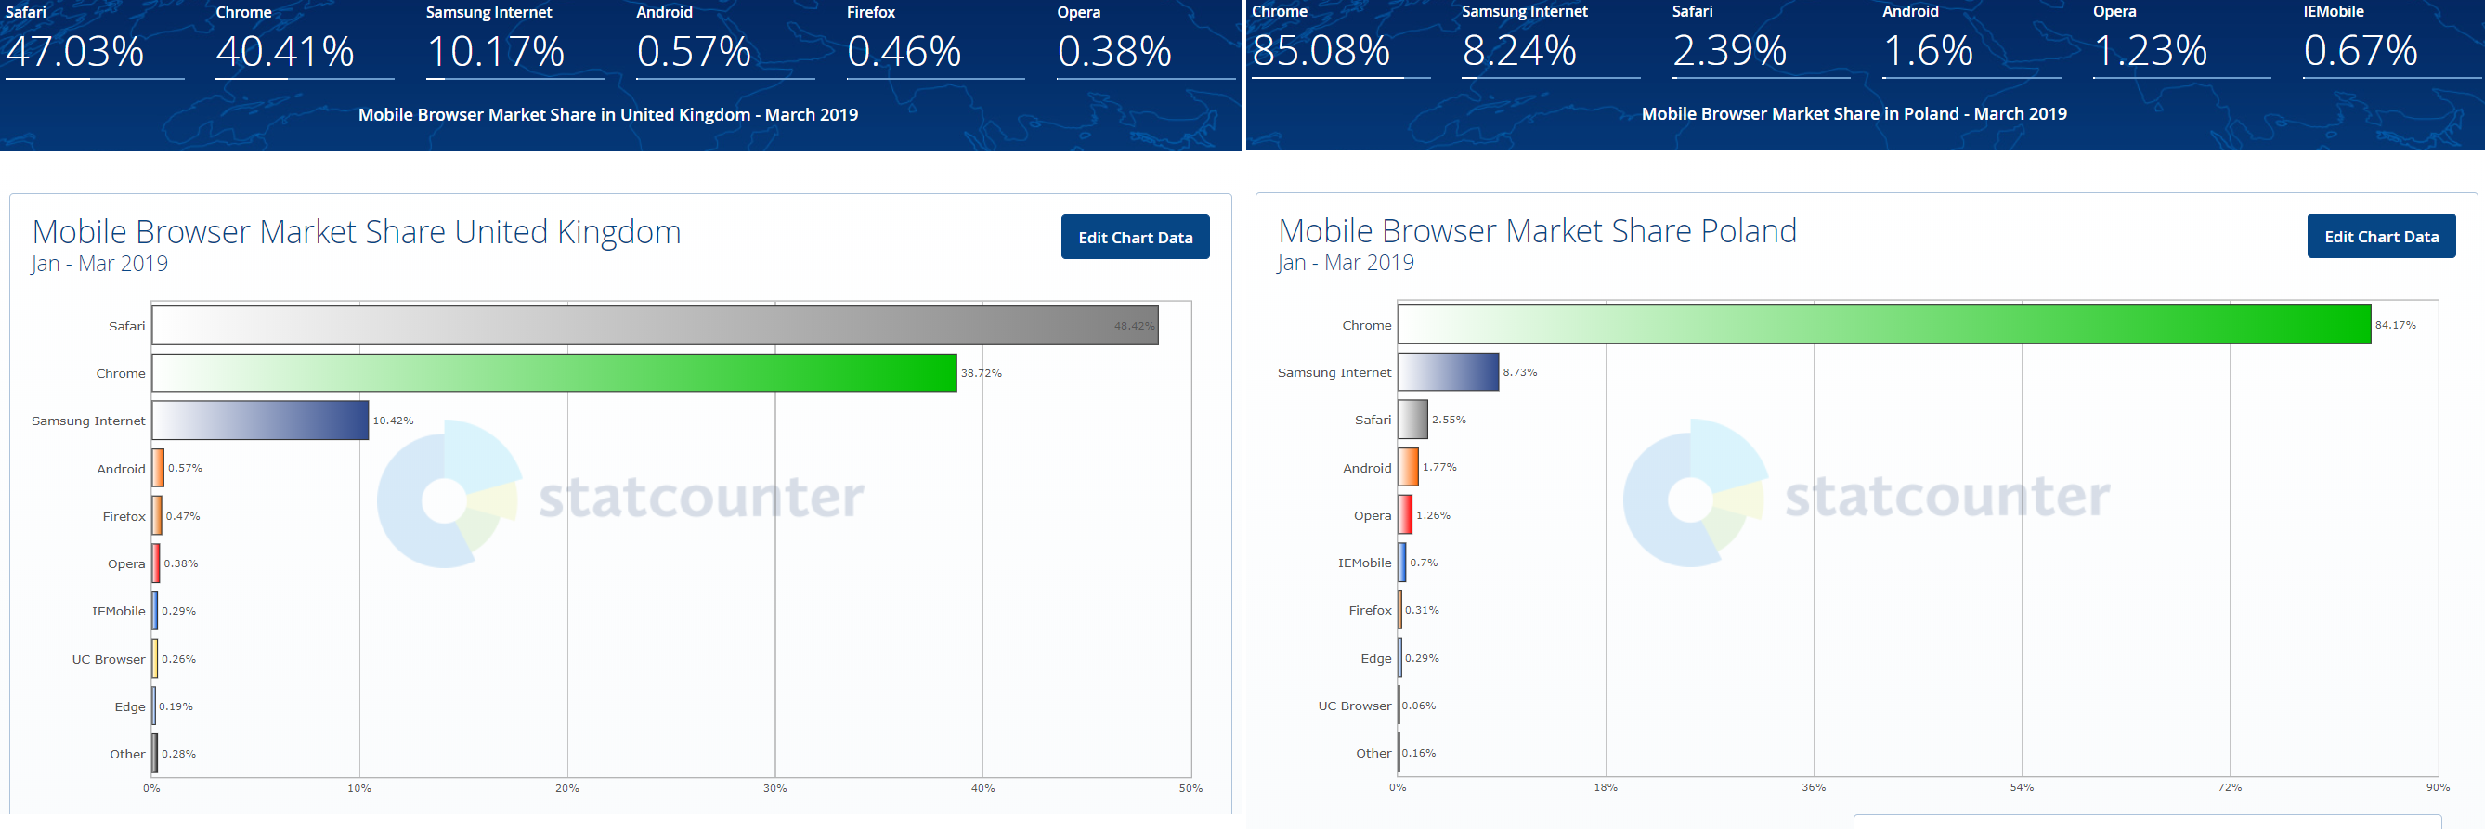Click the orange Android bar in Poland chart

[x=1409, y=468]
